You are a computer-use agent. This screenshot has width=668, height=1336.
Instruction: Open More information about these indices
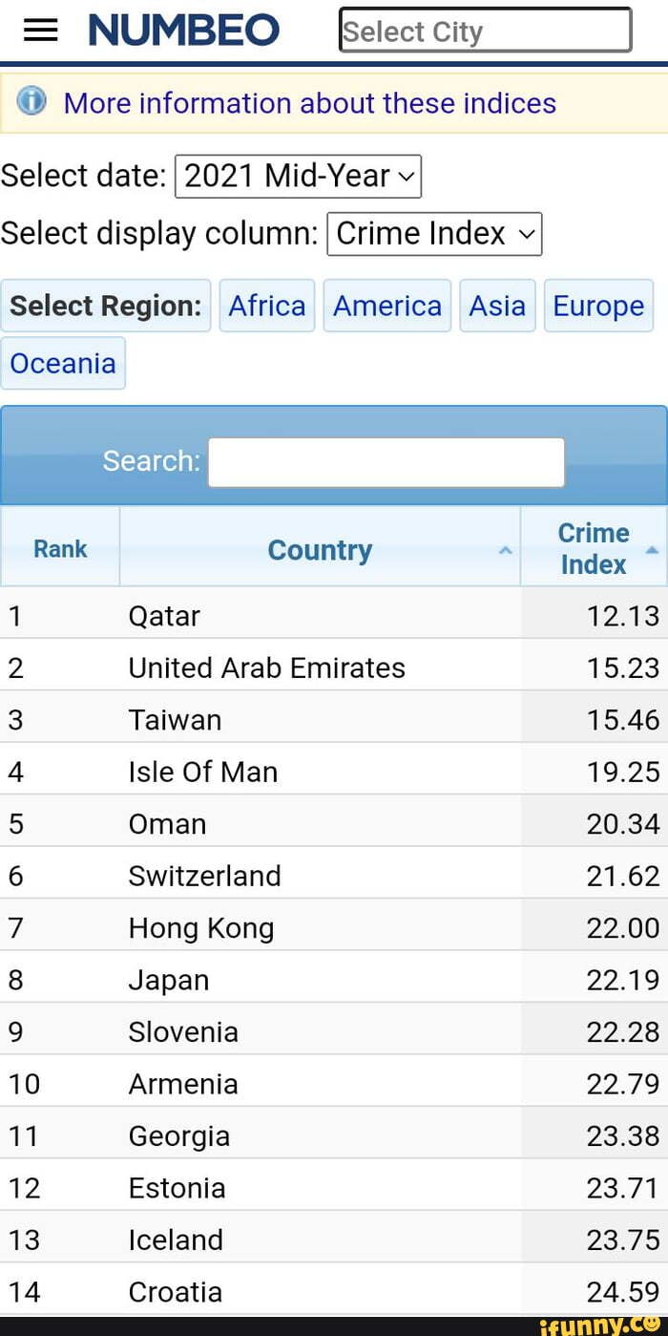coord(309,103)
